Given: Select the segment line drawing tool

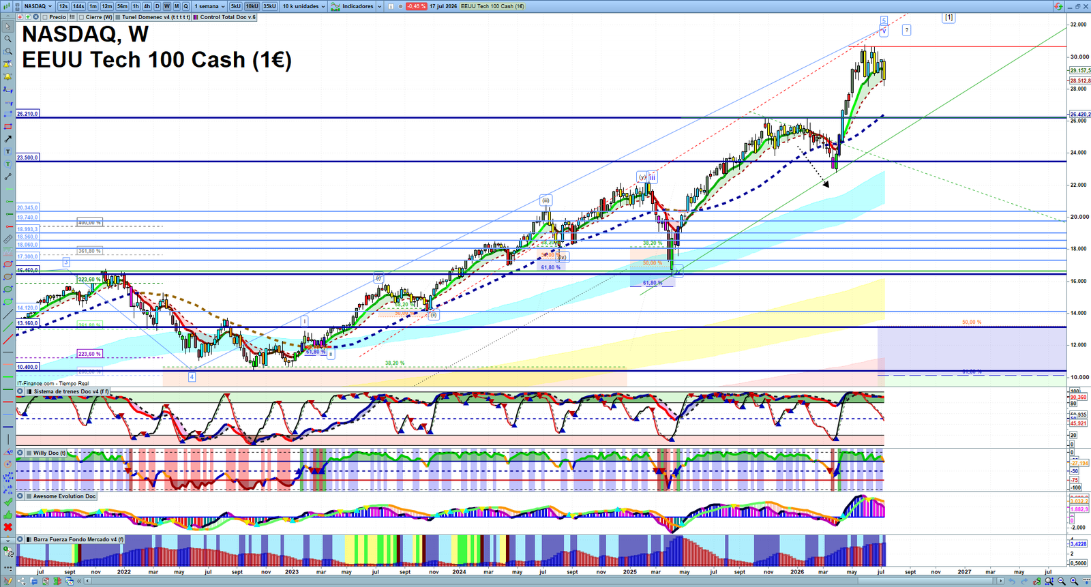Looking at the screenshot, I should pos(8,177).
